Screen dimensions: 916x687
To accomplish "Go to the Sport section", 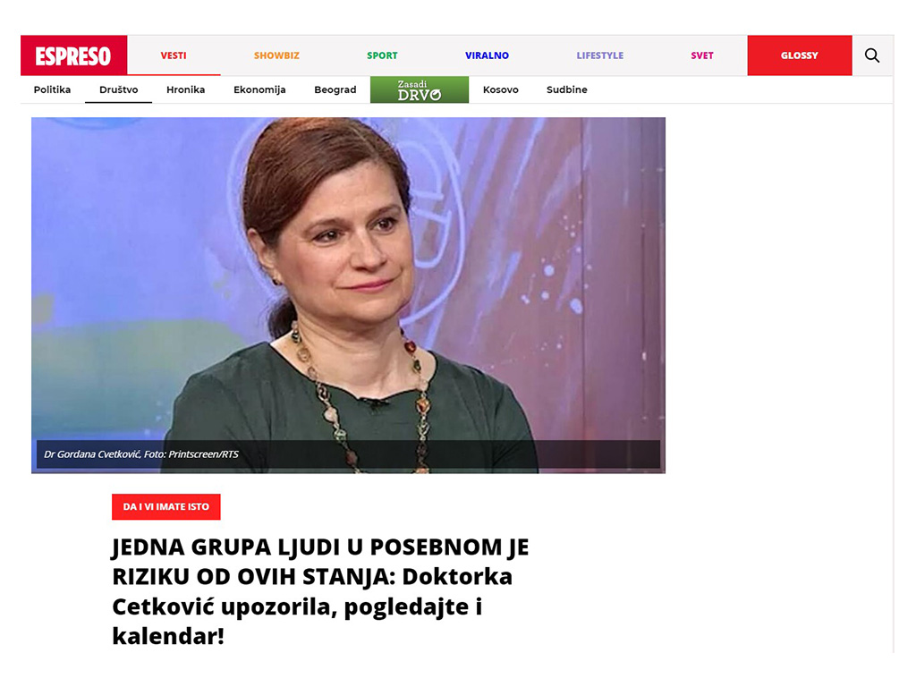I will (x=382, y=55).
